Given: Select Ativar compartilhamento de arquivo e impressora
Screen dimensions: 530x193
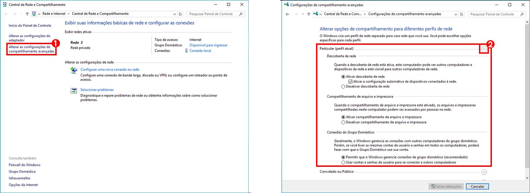Looking at the screenshot, I should click(343, 117).
